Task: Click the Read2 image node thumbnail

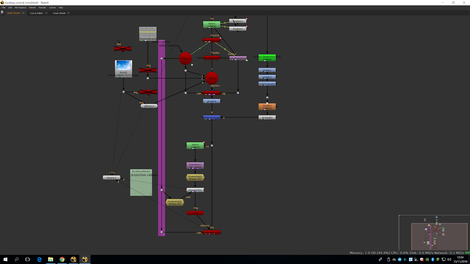Action: coord(124,66)
